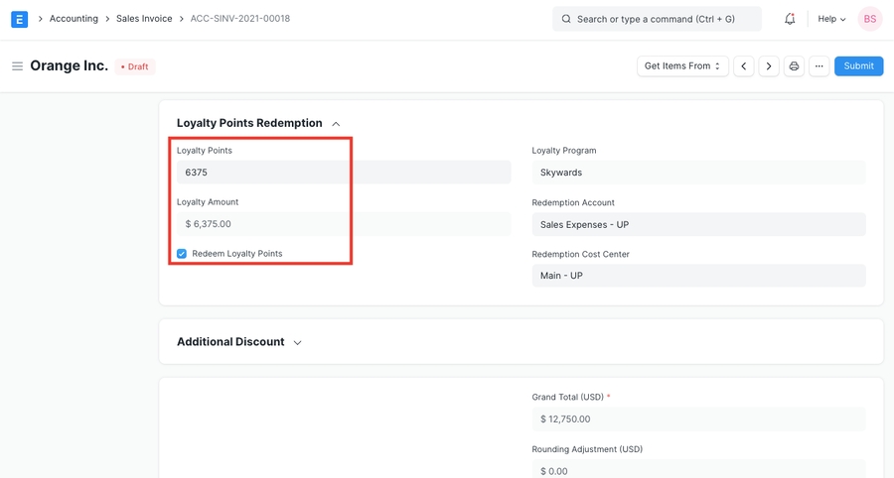Viewport: 894px width, 478px height.
Task: Open the Help dropdown menu
Action: (831, 19)
